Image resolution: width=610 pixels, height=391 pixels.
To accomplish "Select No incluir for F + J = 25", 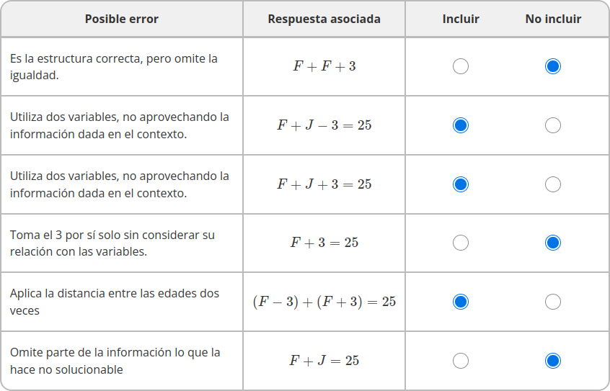I will click(553, 361).
